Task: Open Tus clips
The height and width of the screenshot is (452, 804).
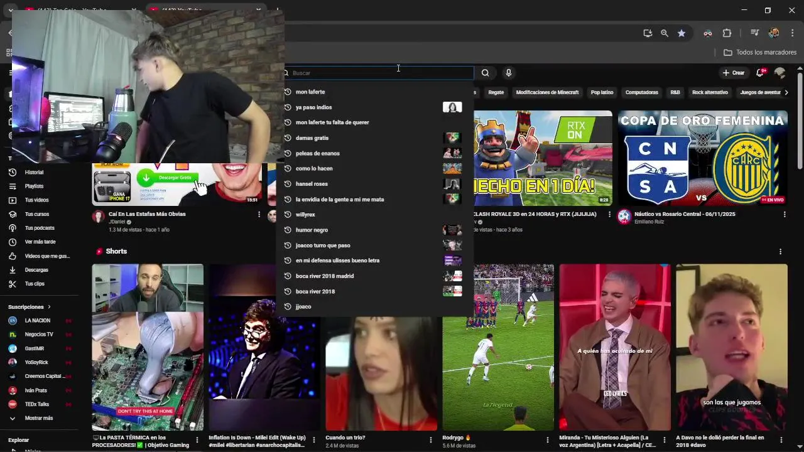Action: (x=35, y=284)
